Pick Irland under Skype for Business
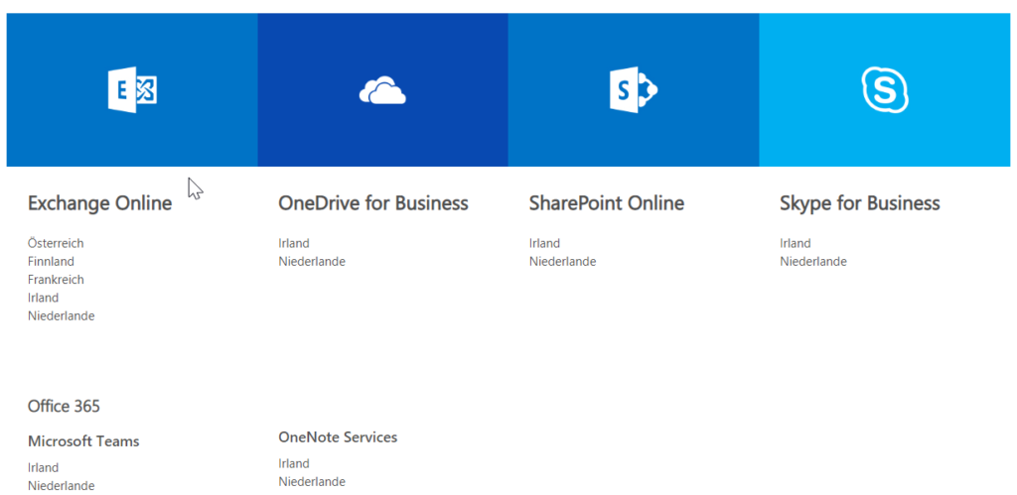The image size is (1017, 495). coord(796,244)
